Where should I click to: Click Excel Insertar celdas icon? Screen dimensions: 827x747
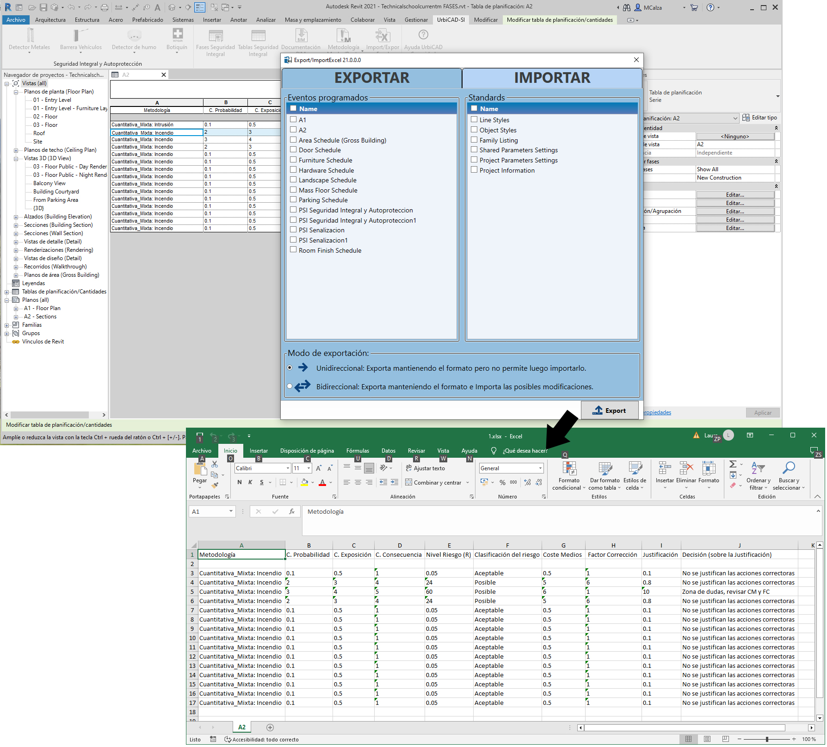point(665,468)
